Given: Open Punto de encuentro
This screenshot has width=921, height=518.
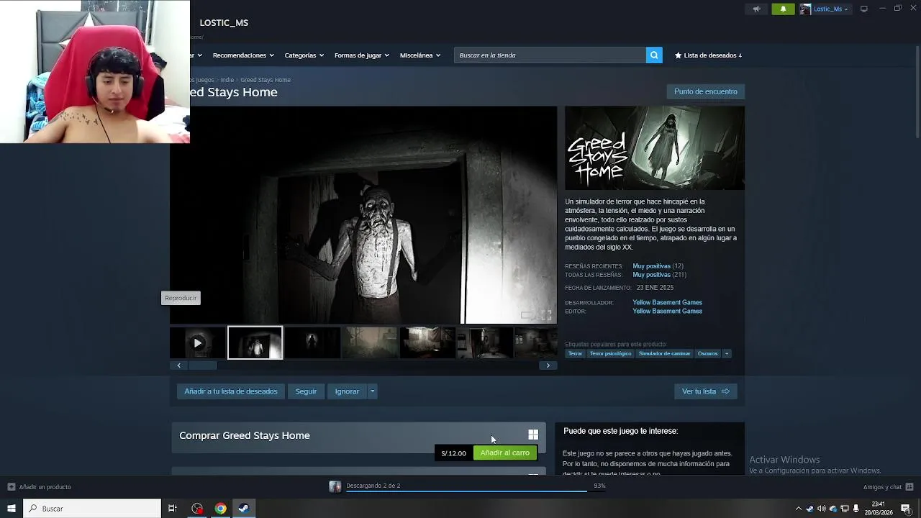Looking at the screenshot, I should tap(706, 91).
